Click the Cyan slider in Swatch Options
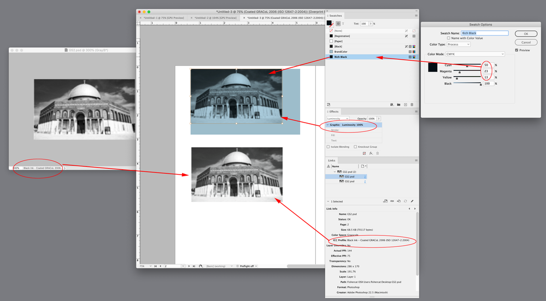 click(x=467, y=65)
